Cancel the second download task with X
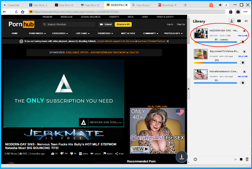The height and width of the screenshot is (169, 252). coord(245,52)
